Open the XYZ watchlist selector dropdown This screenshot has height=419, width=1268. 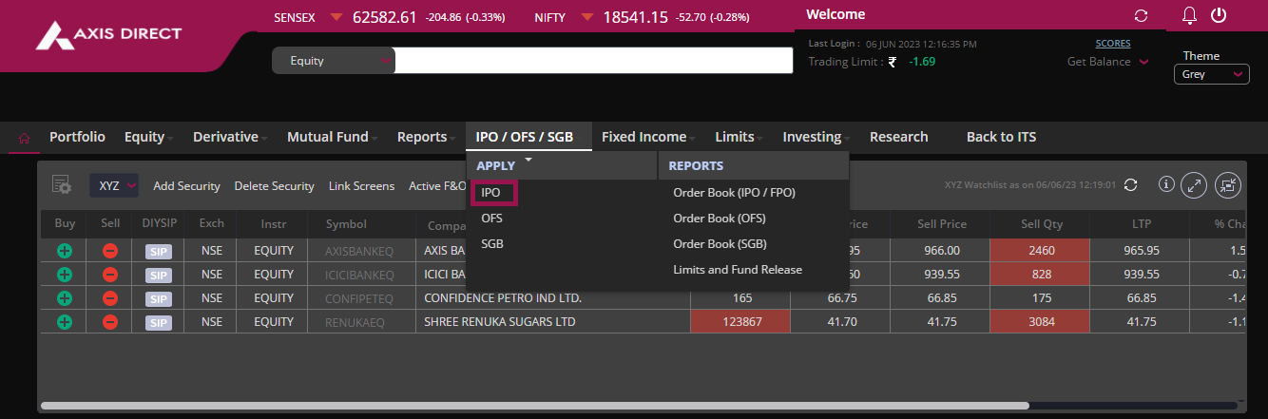(114, 186)
